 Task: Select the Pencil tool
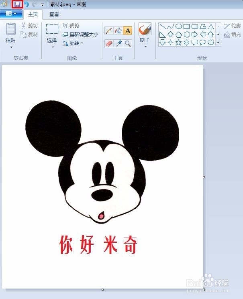click(109, 31)
